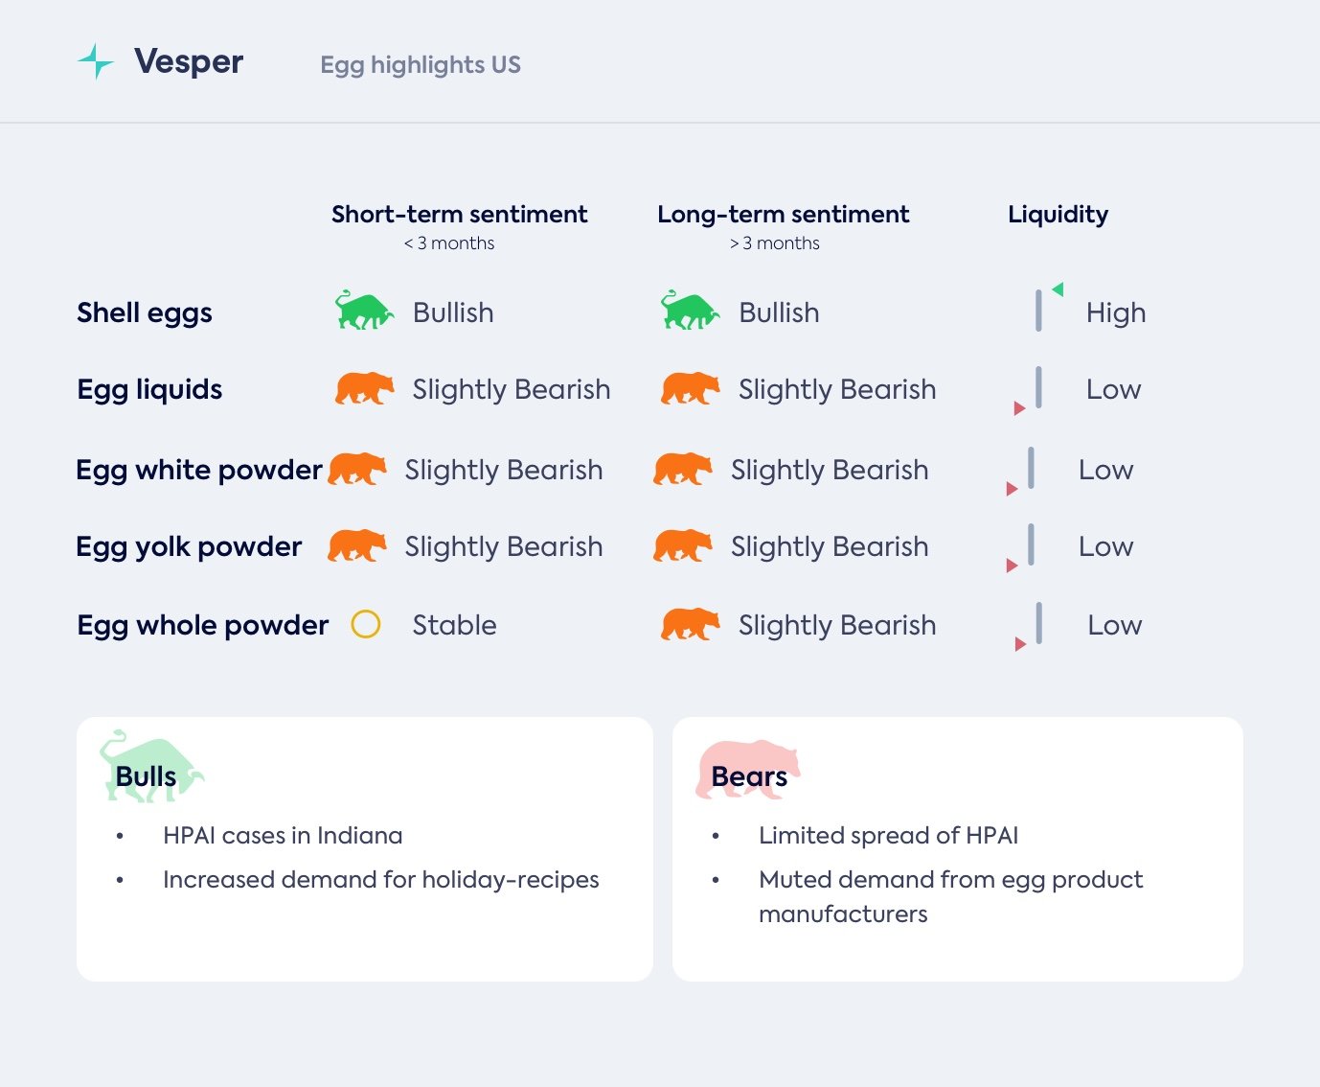
Task: Click the orange bear icon for Egg yolk powder short-term
Action: 356,545
